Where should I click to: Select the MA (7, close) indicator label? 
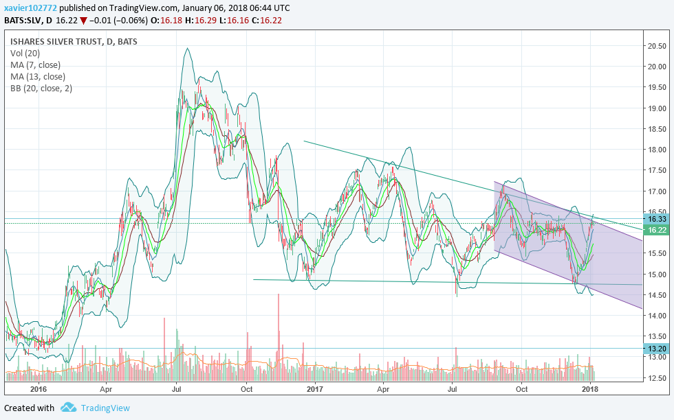point(36,65)
